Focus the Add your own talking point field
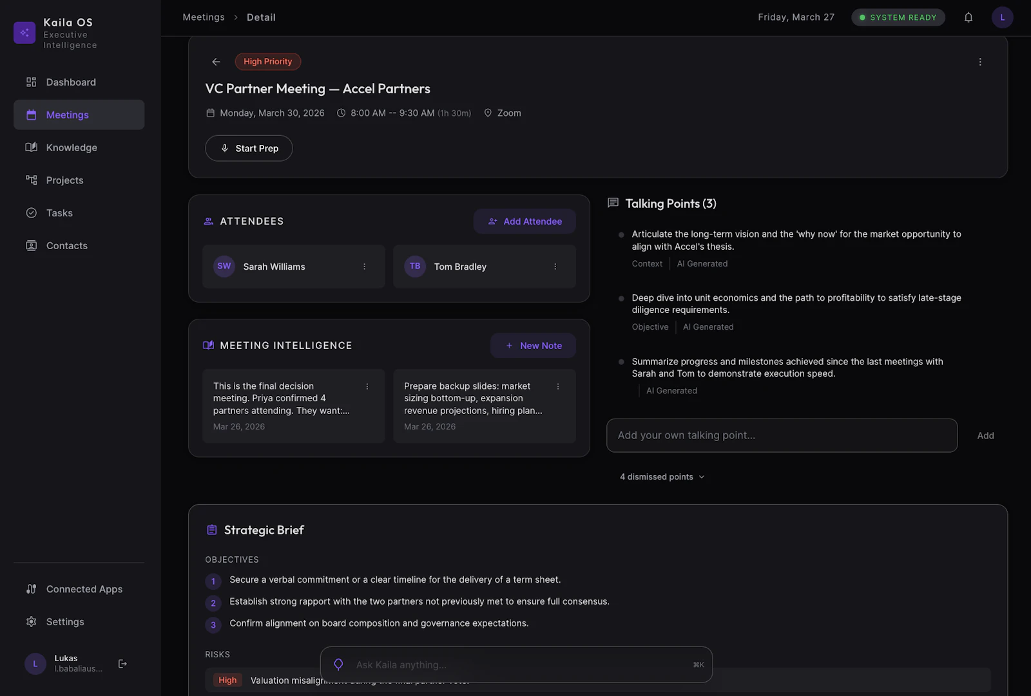This screenshot has height=696, width=1031. tap(782, 435)
